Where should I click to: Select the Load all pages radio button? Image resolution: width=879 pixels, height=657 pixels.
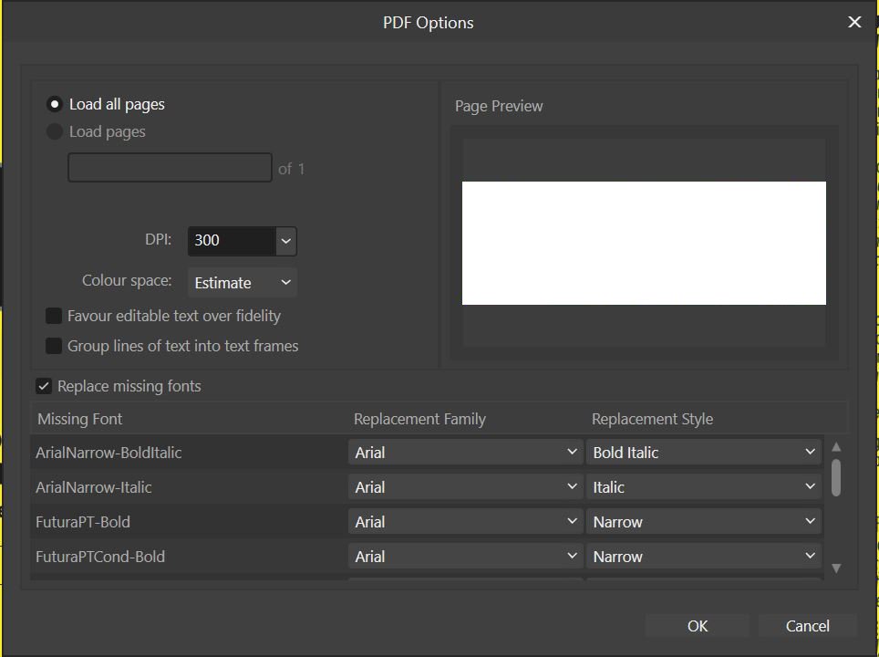point(55,104)
